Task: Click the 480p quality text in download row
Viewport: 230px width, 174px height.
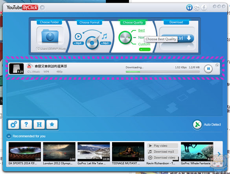Action: (x=59, y=72)
